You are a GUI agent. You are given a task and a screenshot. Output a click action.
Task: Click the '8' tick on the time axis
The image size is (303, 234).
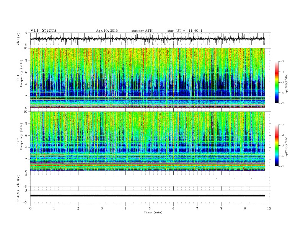221,208
